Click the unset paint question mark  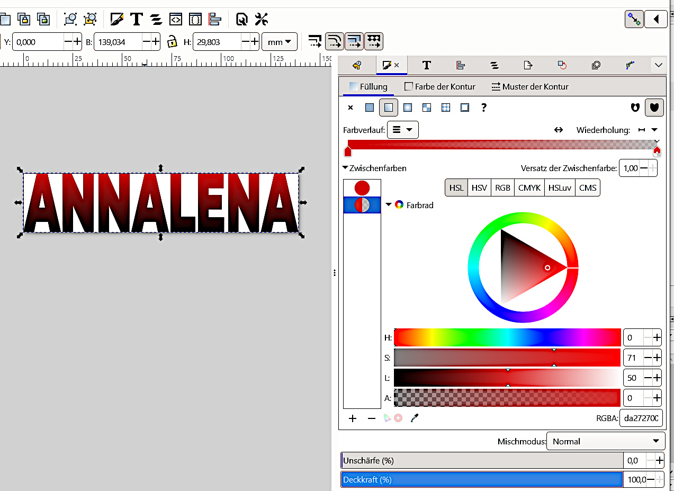pyautogui.click(x=483, y=108)
